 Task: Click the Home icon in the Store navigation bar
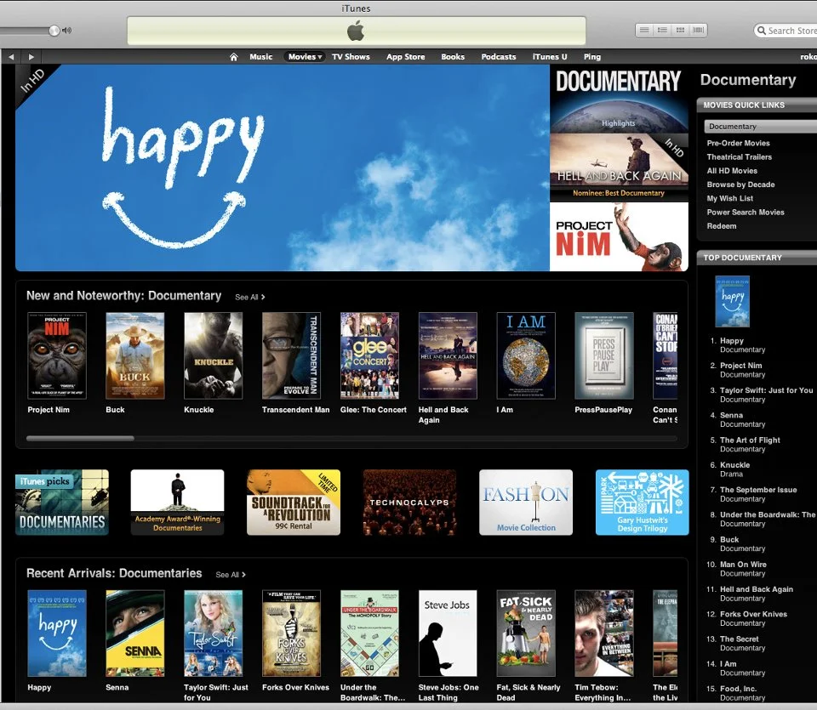(x=233, y=56)
